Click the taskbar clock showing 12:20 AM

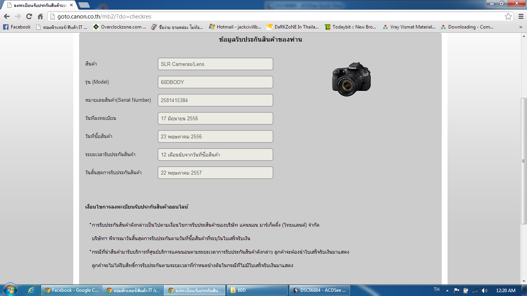coord(506,290)
